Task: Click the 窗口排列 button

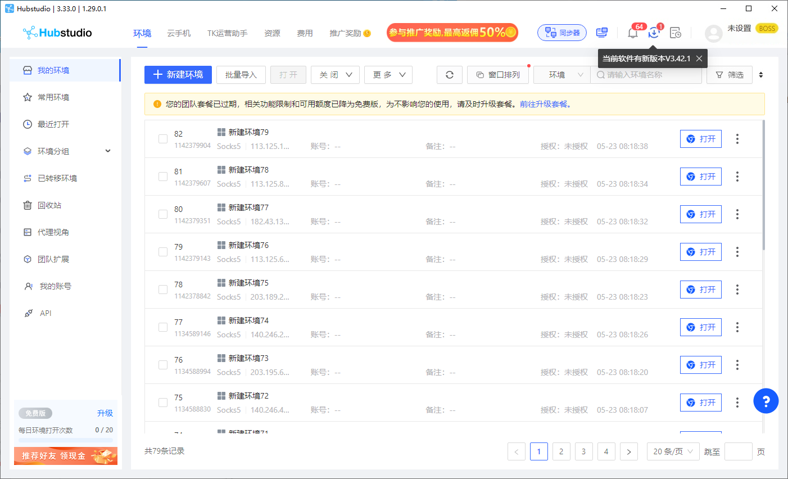Action: (x=498, y=75)
